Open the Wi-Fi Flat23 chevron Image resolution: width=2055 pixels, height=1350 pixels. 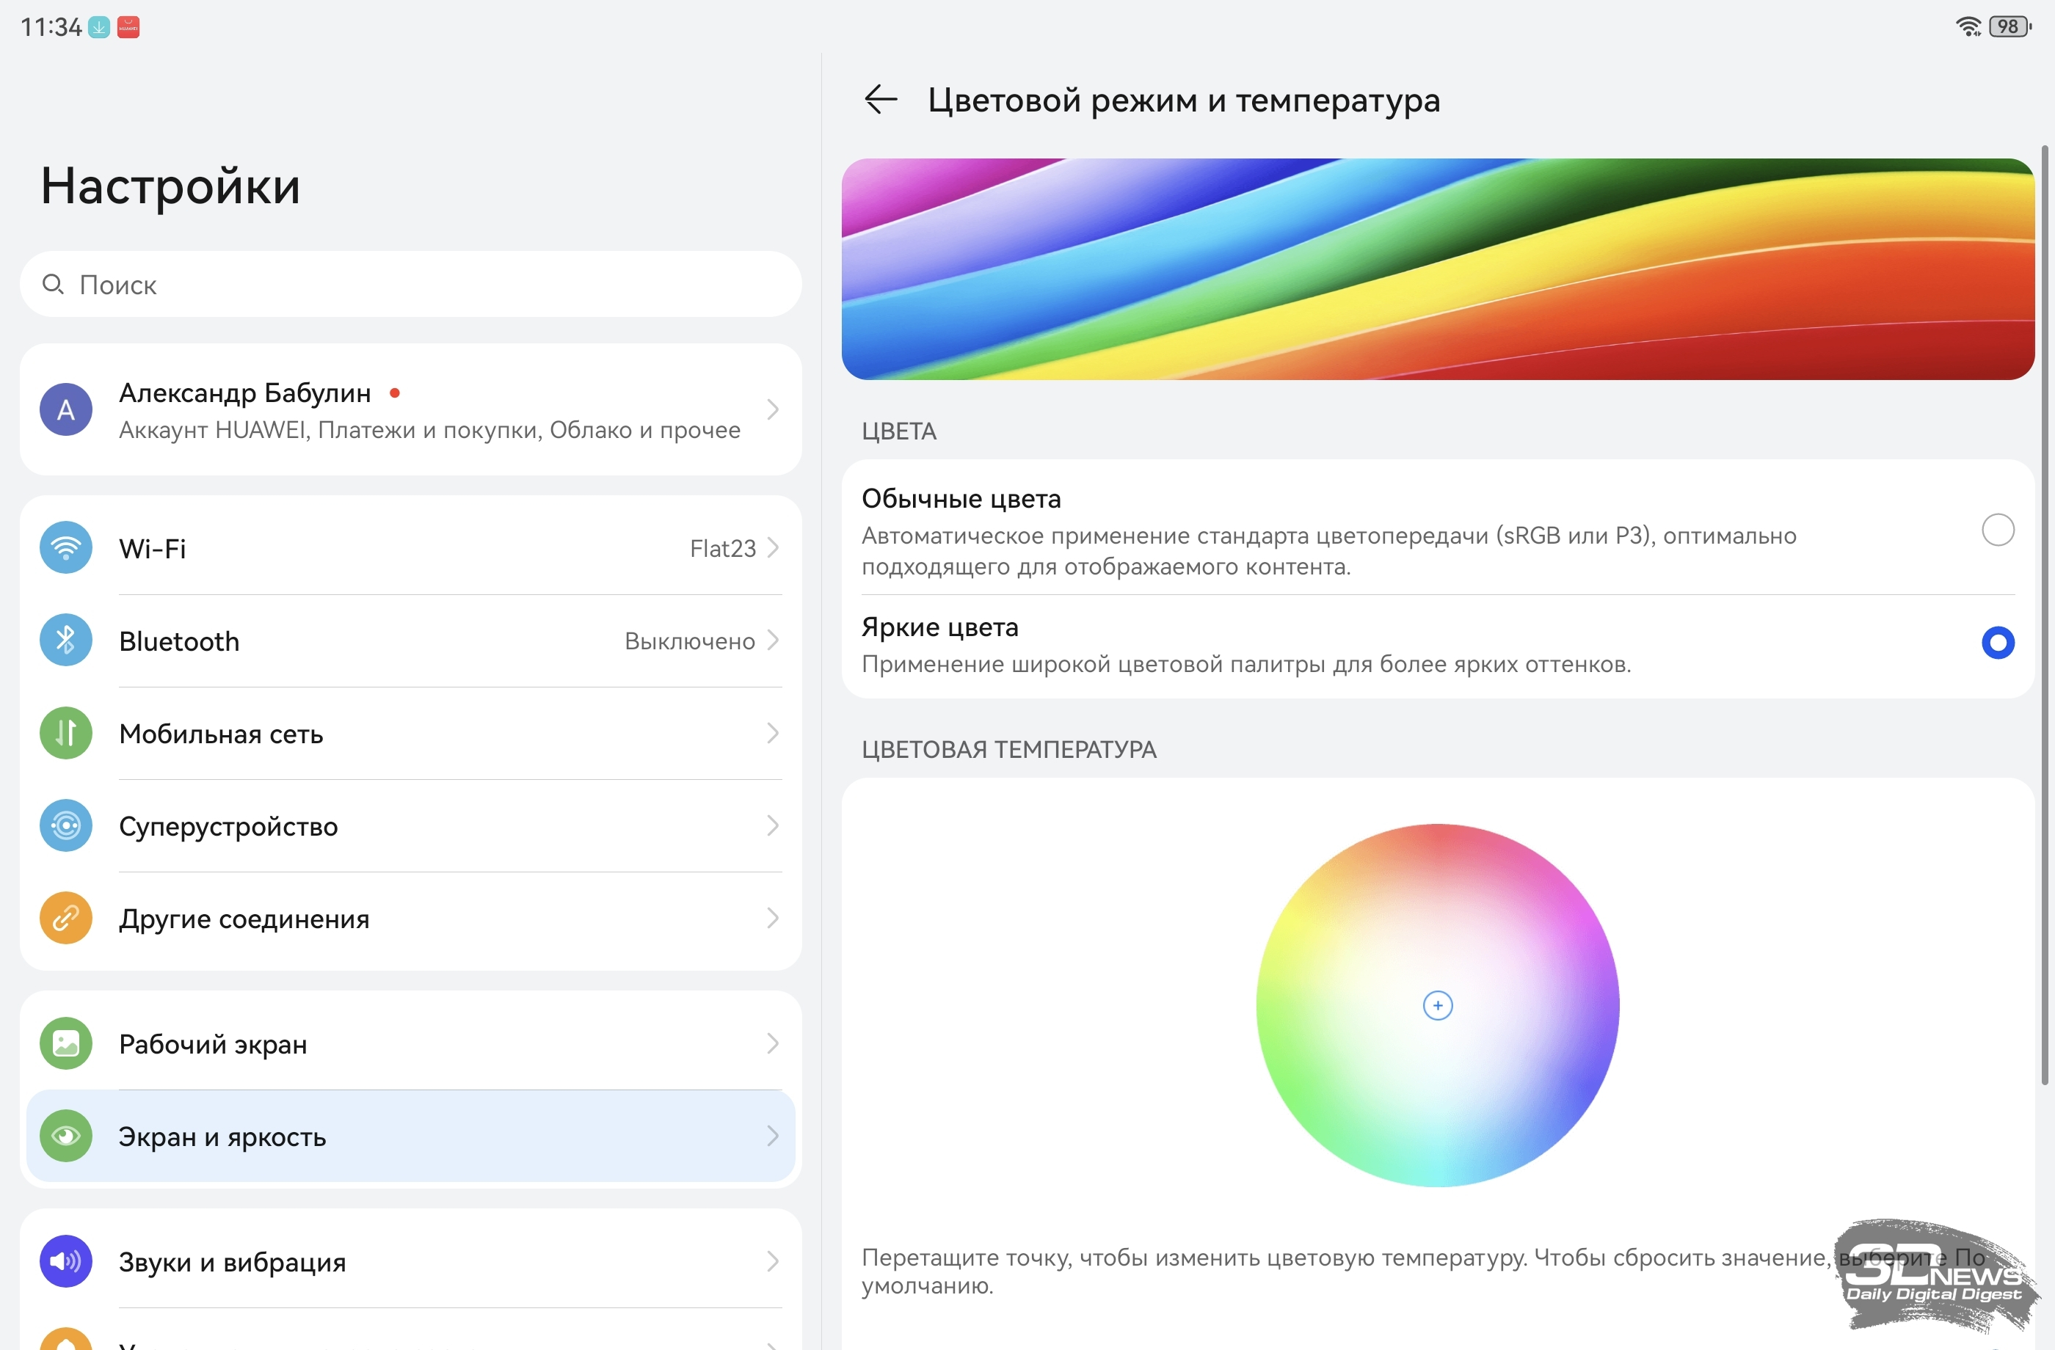tap(773, 547)
